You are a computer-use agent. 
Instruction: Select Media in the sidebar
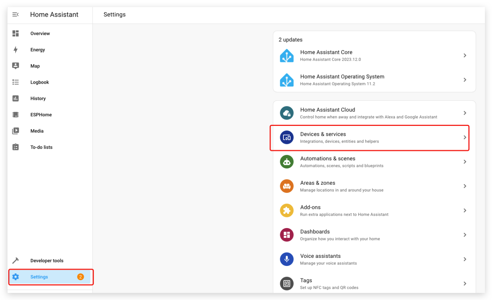click(50, 131)
